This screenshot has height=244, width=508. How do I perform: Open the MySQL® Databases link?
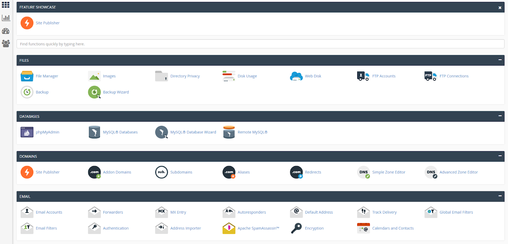[120, 132]
